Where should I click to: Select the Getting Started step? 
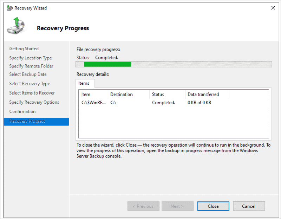coord(24,49)
